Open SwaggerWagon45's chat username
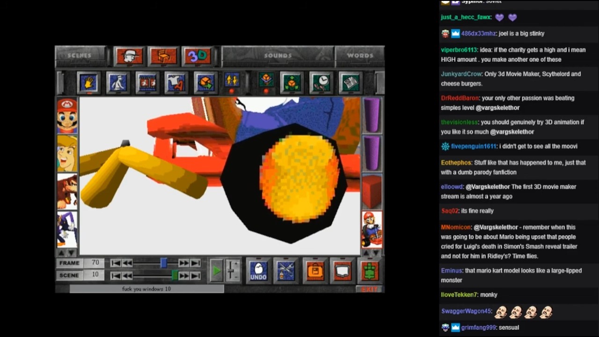The height and width of the screenshot is (337, 599). [x=466, y=311]
